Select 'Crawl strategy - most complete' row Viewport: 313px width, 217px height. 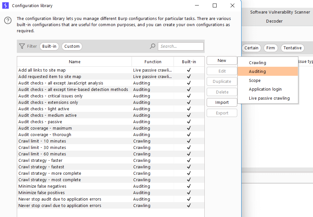pyautogui.click(x=111, y=180)
